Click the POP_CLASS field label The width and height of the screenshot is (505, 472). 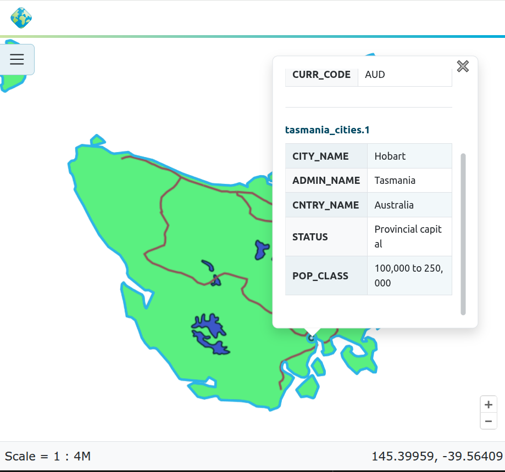point(320,276)
